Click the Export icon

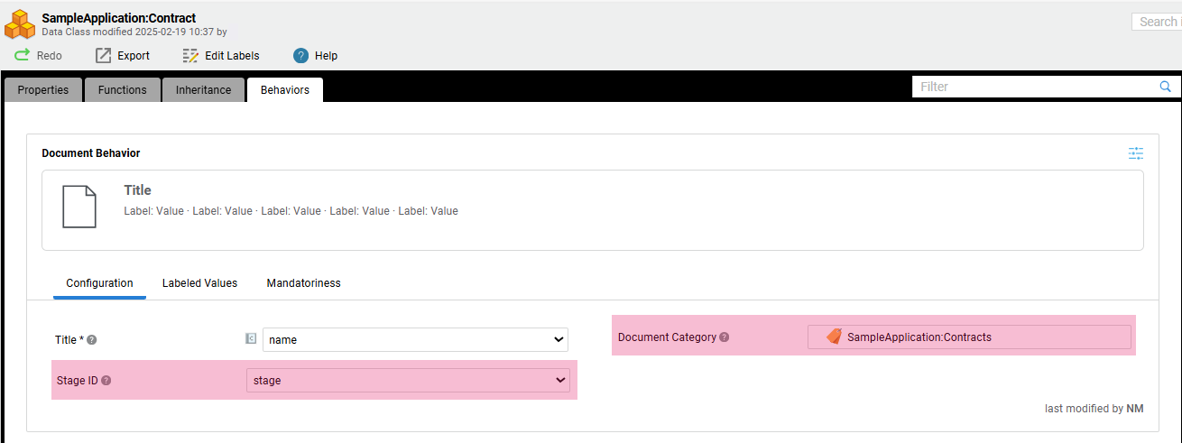103,55
